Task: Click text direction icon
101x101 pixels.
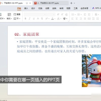Action: click(x=96, y=14)
